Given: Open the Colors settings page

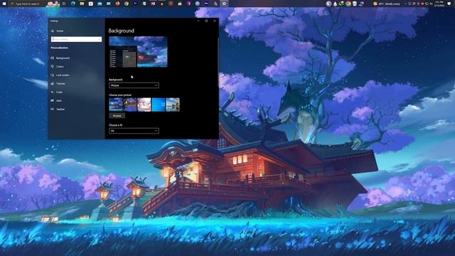Looking at the screenshot, I should (x=58, y=66).
